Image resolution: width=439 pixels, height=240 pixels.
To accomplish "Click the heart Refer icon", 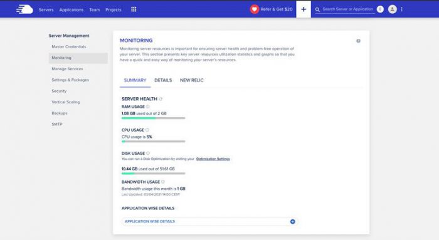I will (254, 9).
